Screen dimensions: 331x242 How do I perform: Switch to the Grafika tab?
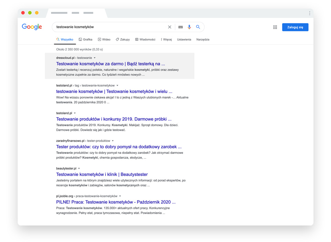(86, 39)
